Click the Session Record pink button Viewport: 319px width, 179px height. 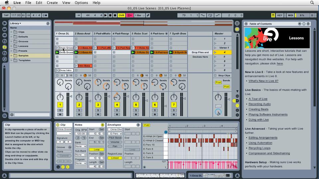click(x=130, y=15)
